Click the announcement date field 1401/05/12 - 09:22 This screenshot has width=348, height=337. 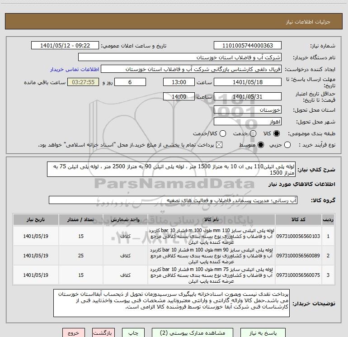point(65,45)
